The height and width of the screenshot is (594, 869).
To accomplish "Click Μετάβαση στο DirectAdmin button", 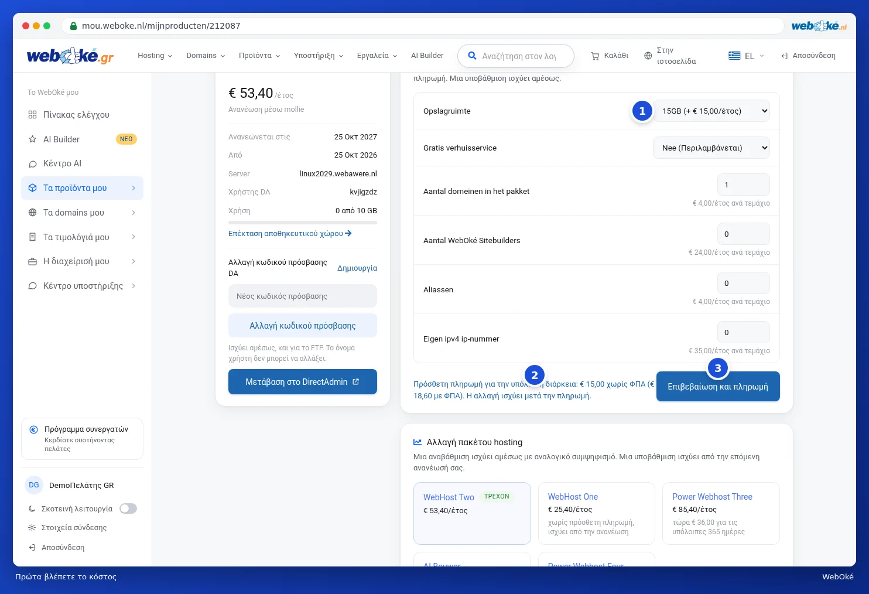I will [303, 382].
